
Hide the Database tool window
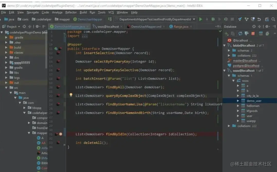[274, 27]
